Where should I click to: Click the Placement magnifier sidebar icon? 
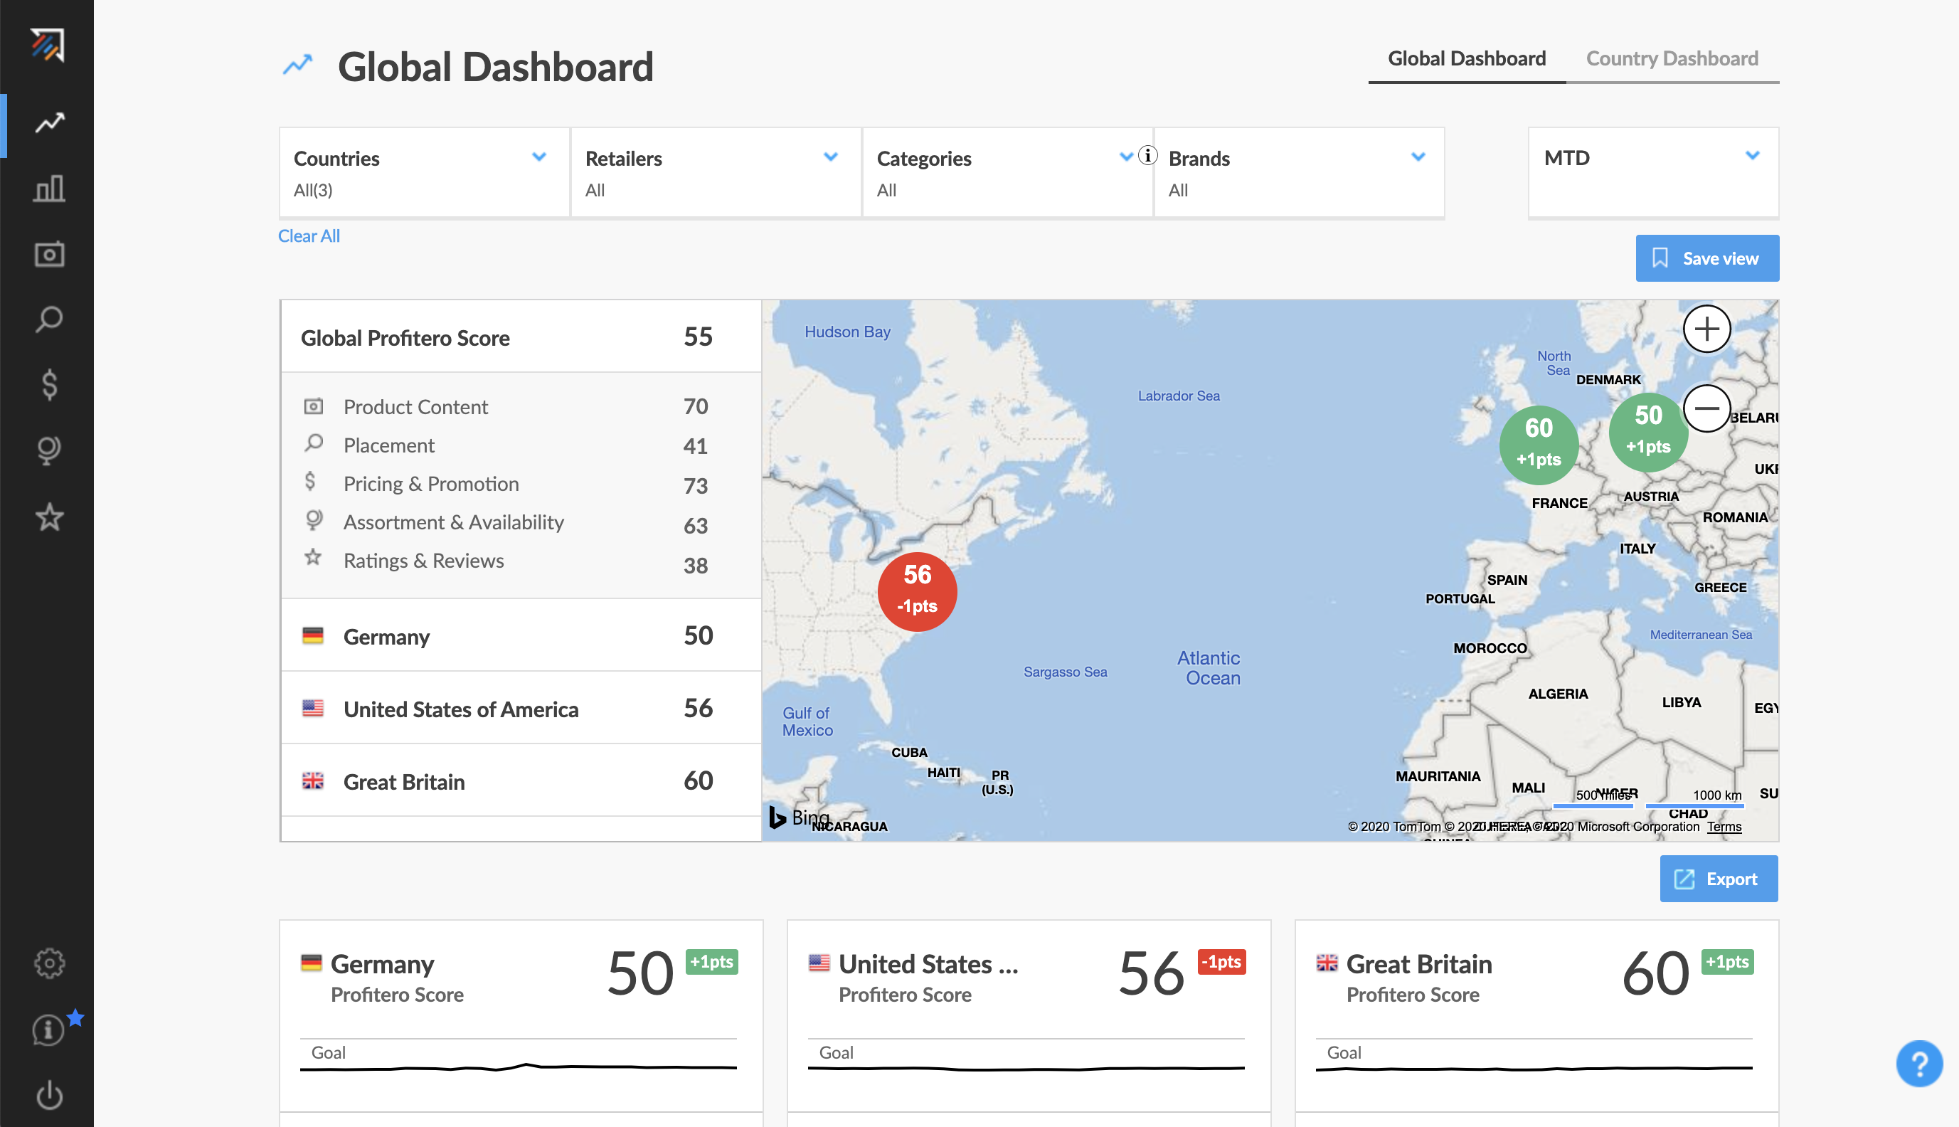49,319
